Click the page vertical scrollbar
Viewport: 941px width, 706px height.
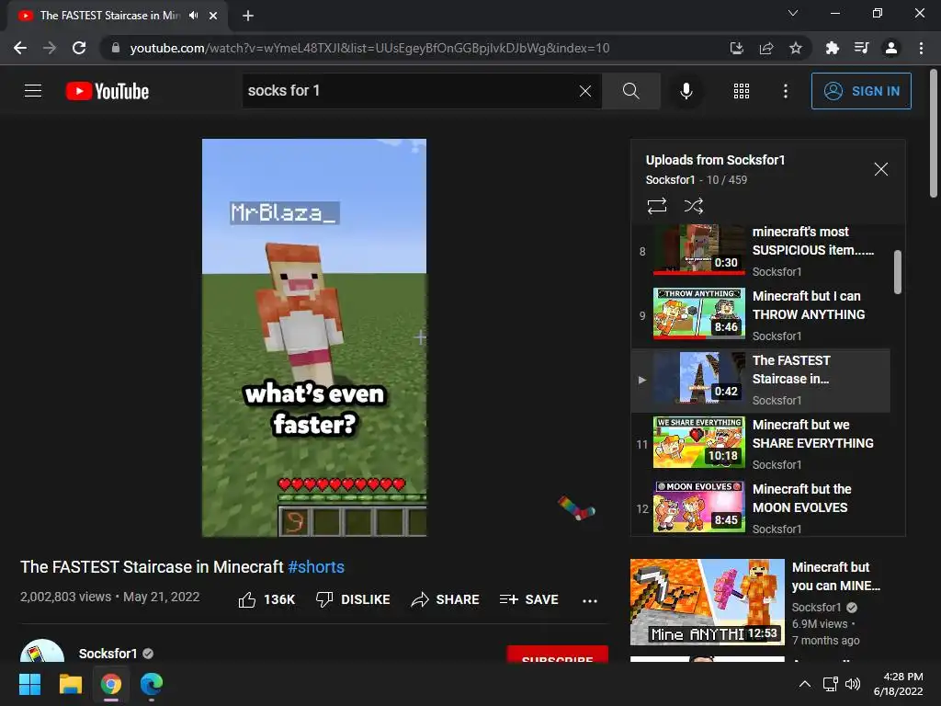(934, 133)
